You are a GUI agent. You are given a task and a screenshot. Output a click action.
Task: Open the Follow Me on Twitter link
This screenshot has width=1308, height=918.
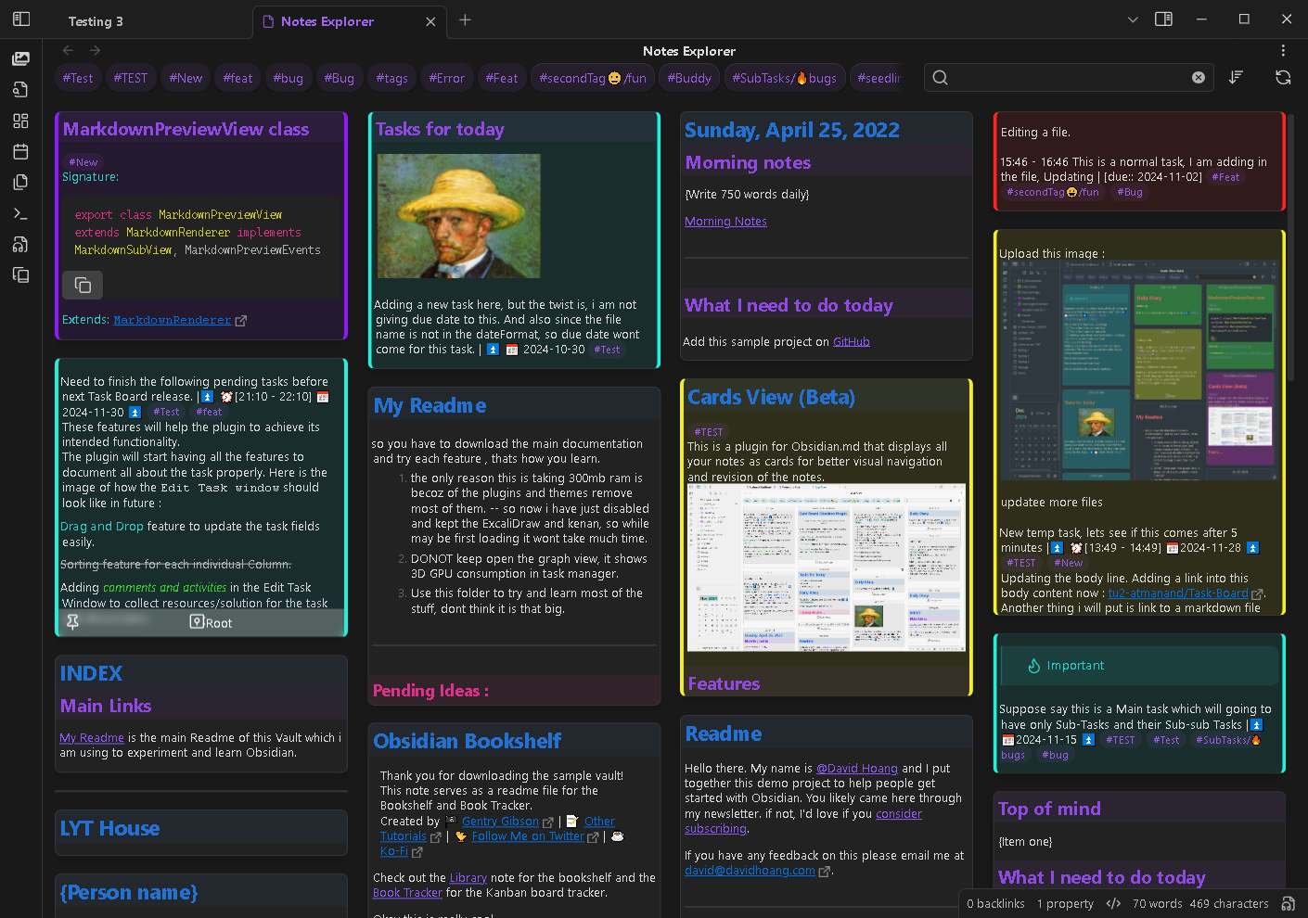[528, 835]
